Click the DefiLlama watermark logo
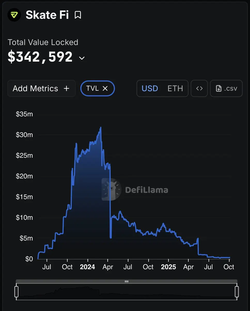 click(x=111, y=189)
